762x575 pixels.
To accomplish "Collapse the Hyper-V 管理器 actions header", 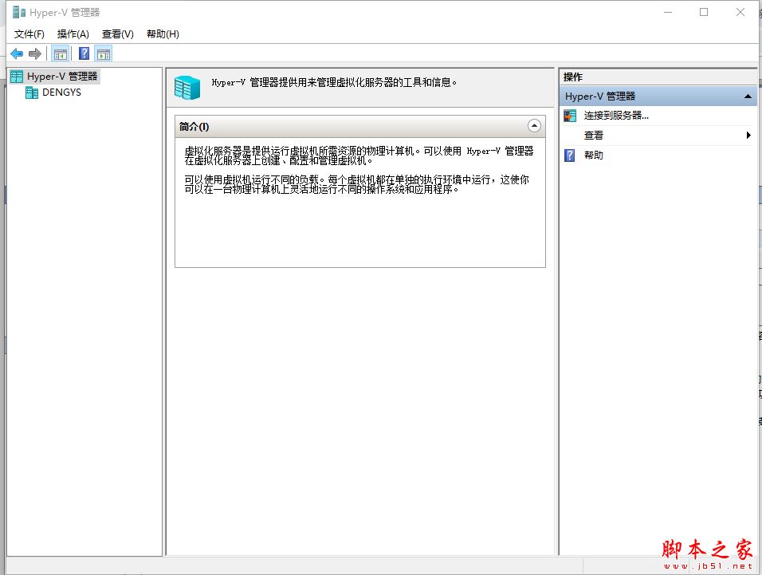I will tap(748, 96).
